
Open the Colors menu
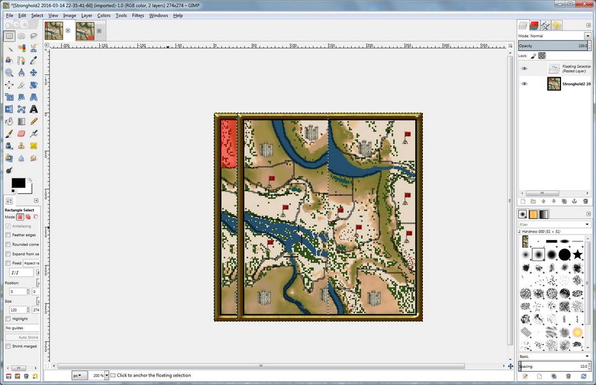tap(104, 15)
